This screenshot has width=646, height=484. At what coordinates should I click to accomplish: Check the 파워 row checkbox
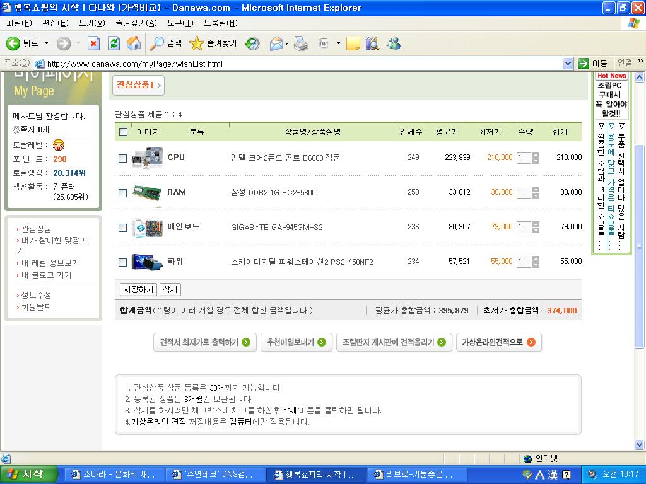(x=123, y=262)
